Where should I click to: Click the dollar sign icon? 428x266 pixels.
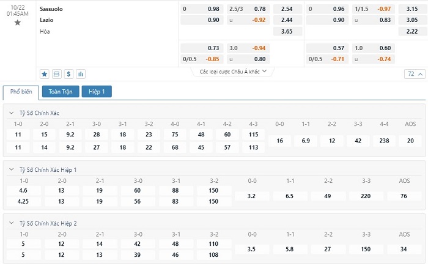tap(68, 74)
